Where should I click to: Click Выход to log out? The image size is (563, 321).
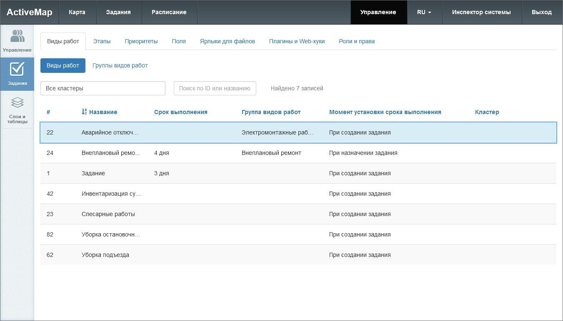coord(541,12)
